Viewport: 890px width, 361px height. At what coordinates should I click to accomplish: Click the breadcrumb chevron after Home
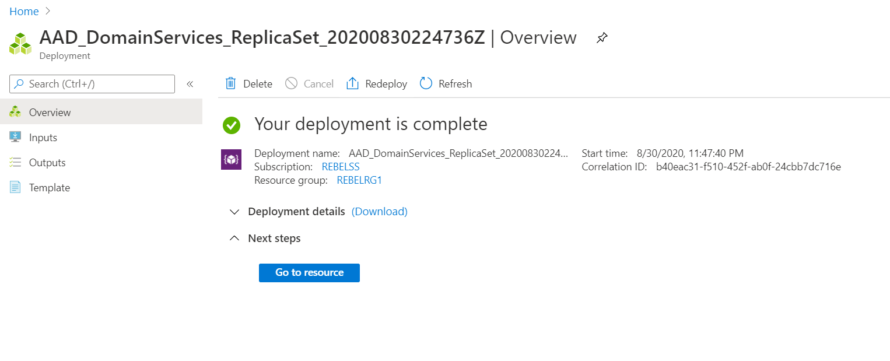tap(48, 11)
